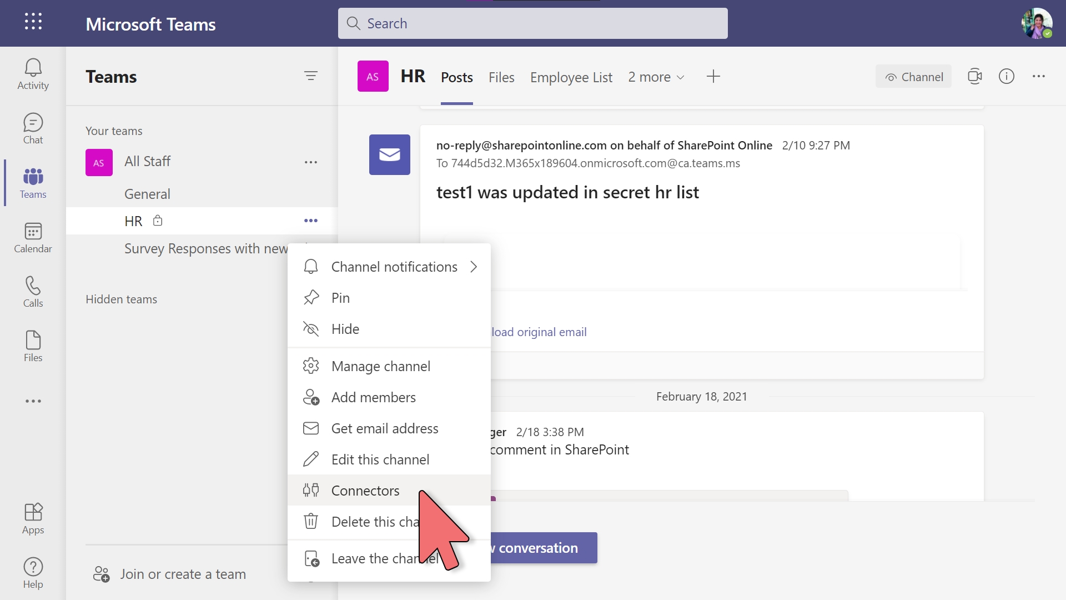Select the Posts tab
The width and height of the screenshot is (1066, 600).
pos(456,77)
